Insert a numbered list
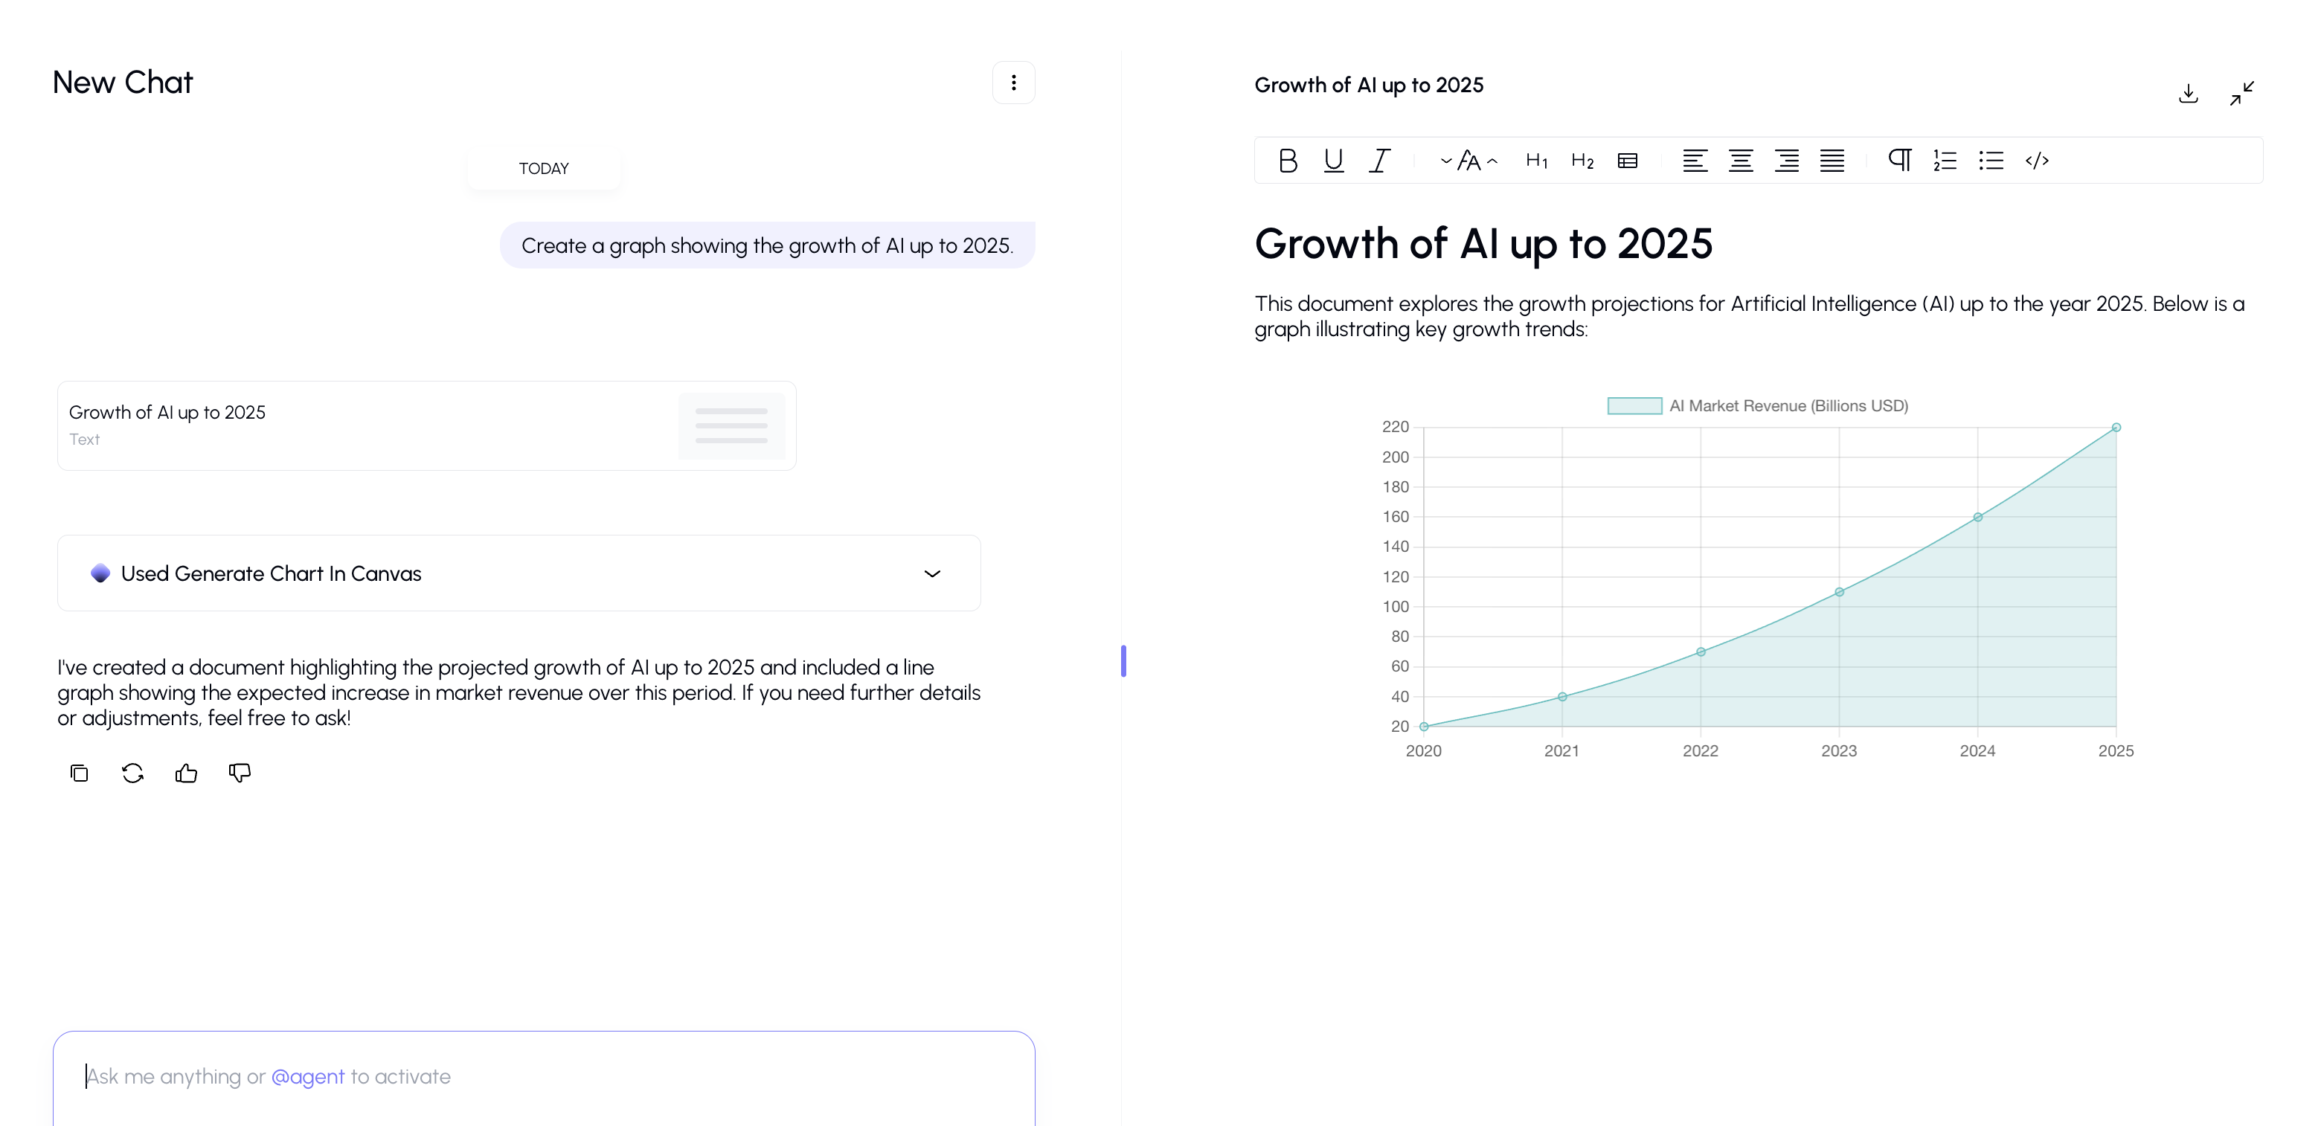 [1945, 161]
